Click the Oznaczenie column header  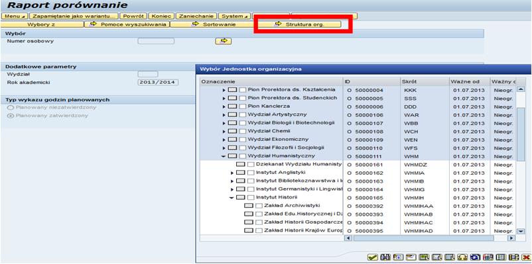[x=271, y=81]
